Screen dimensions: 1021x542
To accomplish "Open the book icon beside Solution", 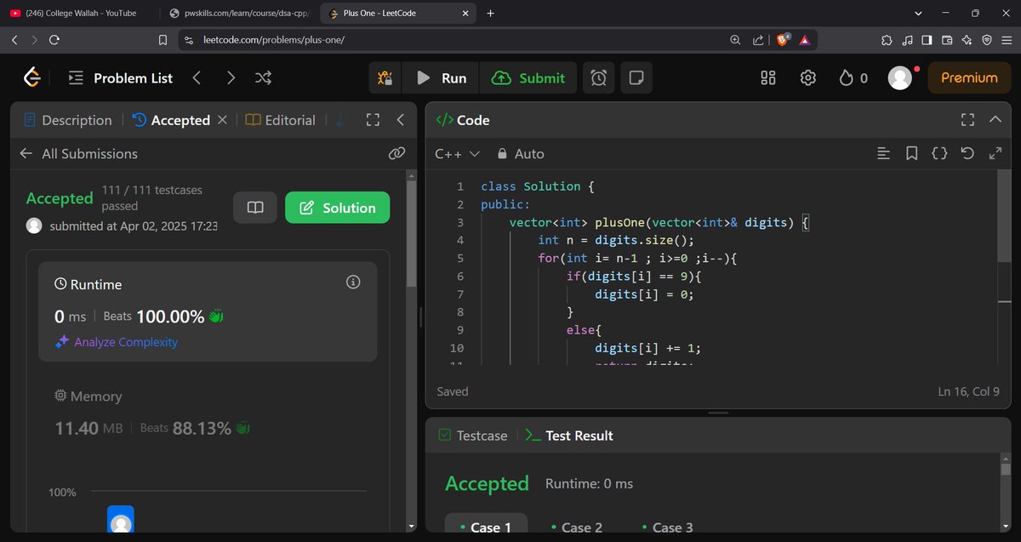I will click(255, 208).
